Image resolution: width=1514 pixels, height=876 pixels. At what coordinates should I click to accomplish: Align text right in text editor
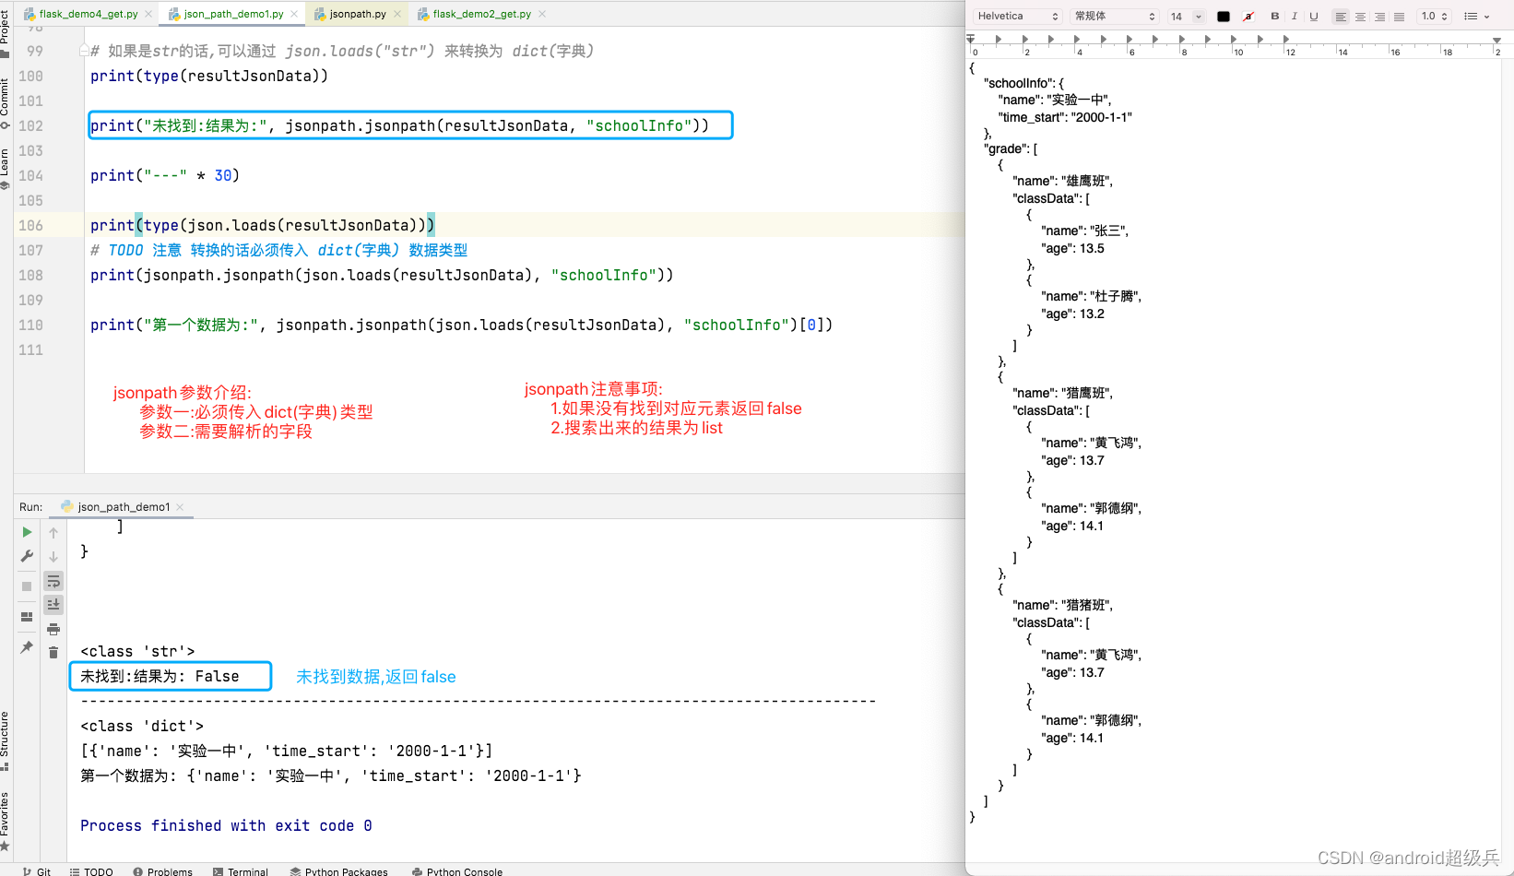point(1379,17)
